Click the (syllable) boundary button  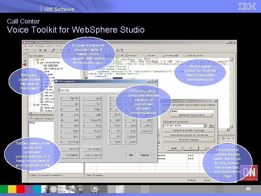(70, 155)
